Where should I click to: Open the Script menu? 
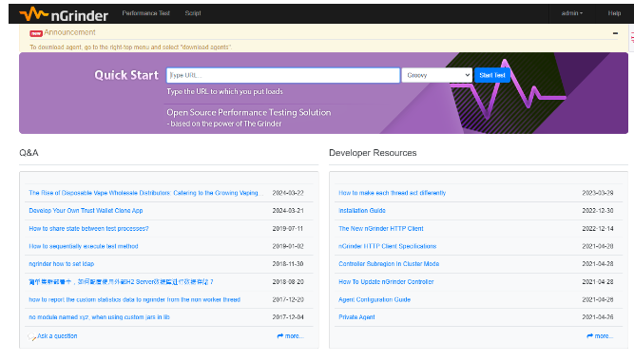[x=193, y=13]
